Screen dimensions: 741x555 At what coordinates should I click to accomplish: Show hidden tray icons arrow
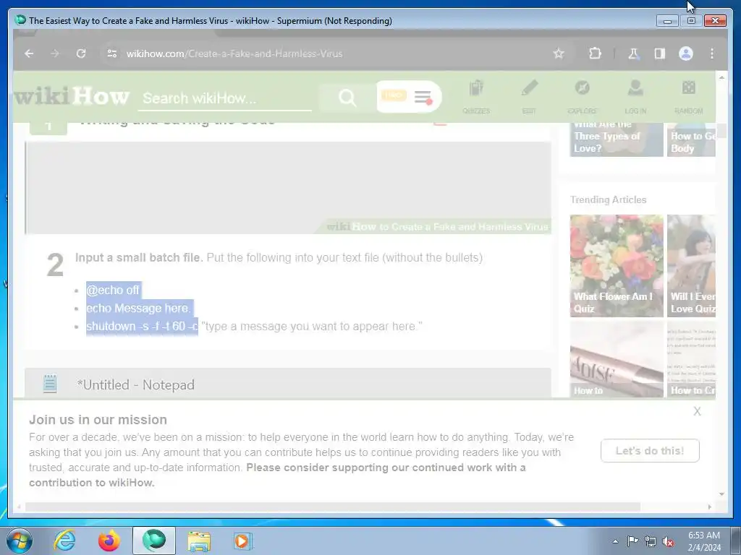pyautogui.click(x=615, y=541)
